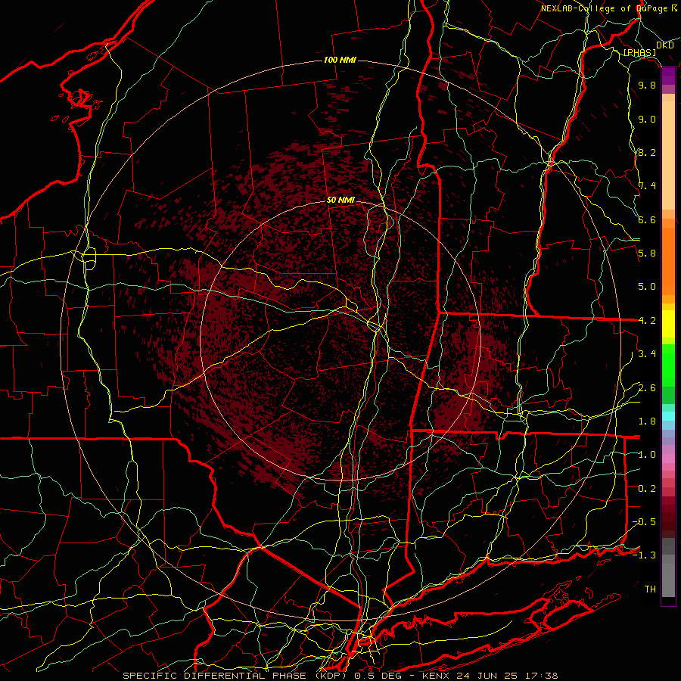Click the "50 NMI" range ring label
The height and width of the screenshot is (681, 681).
340,201
